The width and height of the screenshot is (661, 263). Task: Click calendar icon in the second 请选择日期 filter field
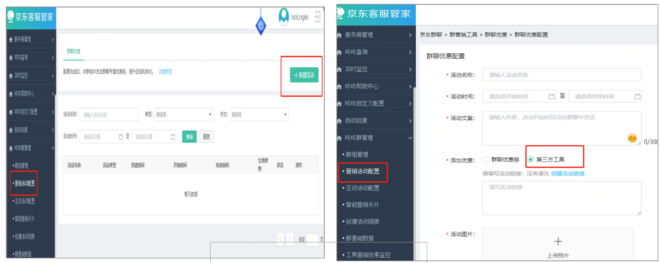(172, 137)
